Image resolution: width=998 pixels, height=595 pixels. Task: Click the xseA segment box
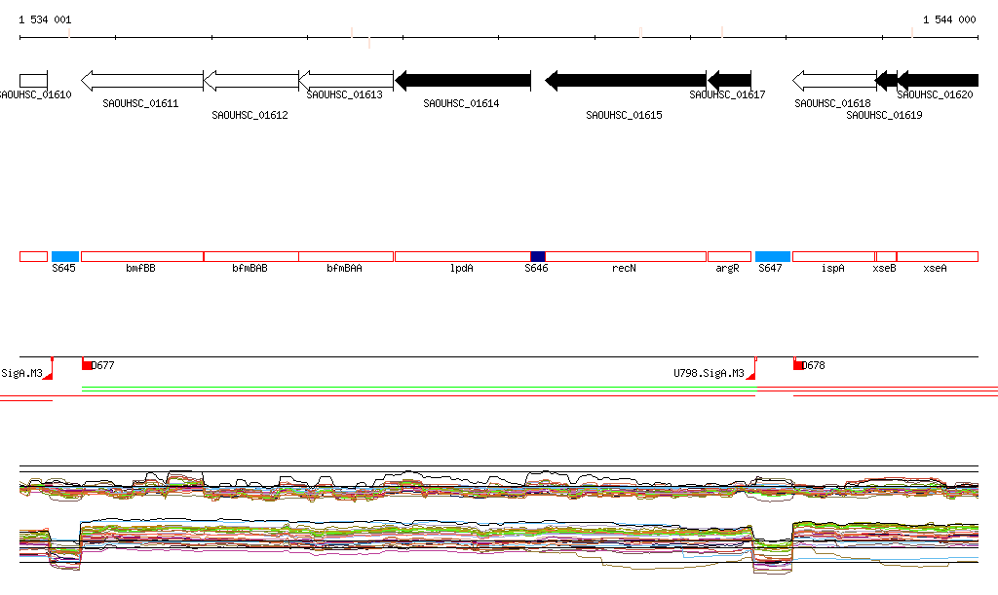938,257
